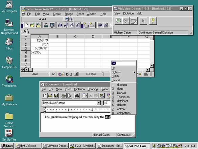Click the save floppy disk icon in SpeakPad
Screen dimensions: 198x149
tap(56, 95)
